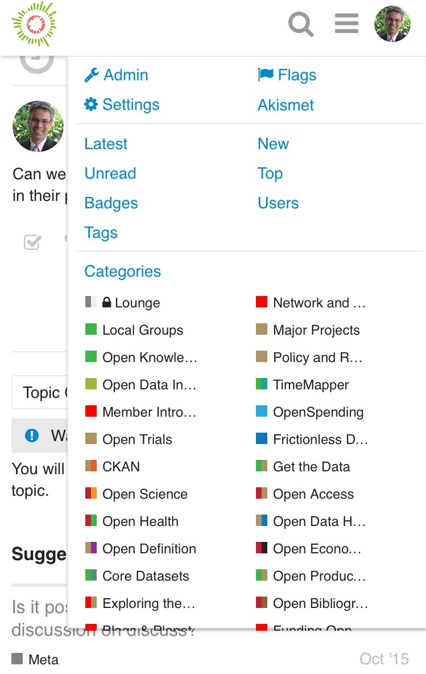Select the Users menu link
The height and width of the screenshot is (674, 426).
pyautogui.click(x=278, y=203)
